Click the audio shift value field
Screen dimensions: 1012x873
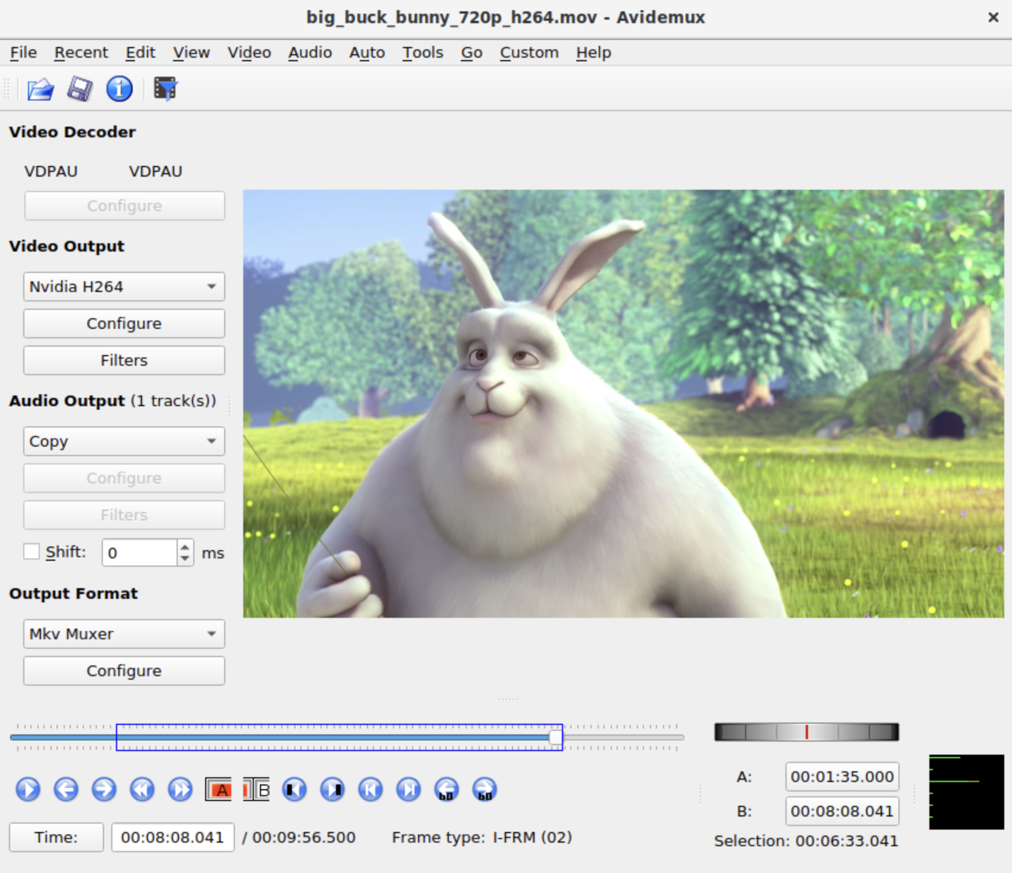(x=140, y=553)
